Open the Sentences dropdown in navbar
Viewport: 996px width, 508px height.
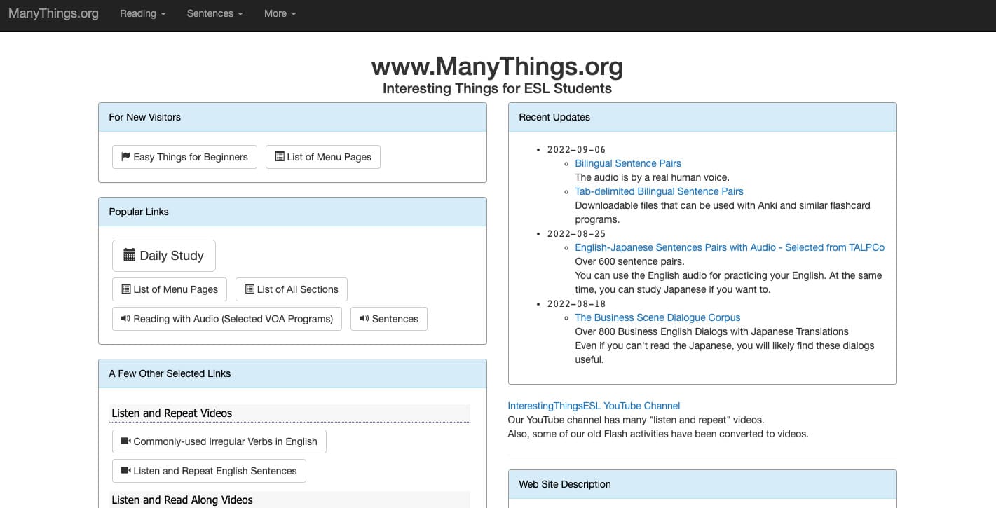215,13
